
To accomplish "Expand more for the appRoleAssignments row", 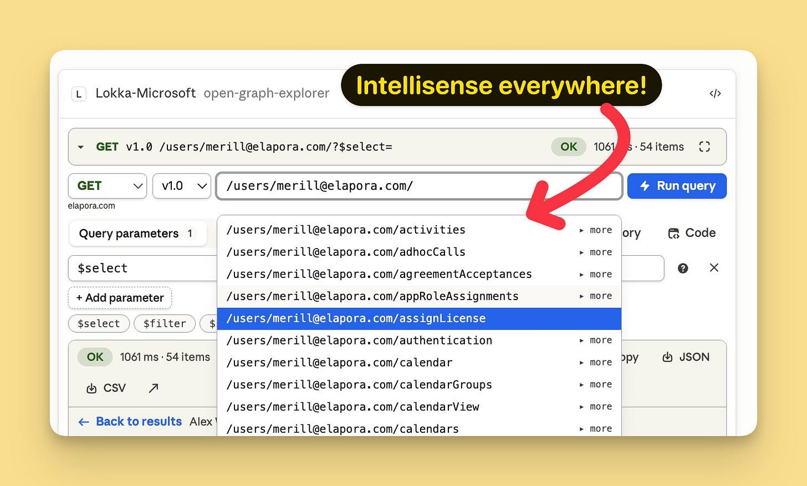I will point(596,296).
